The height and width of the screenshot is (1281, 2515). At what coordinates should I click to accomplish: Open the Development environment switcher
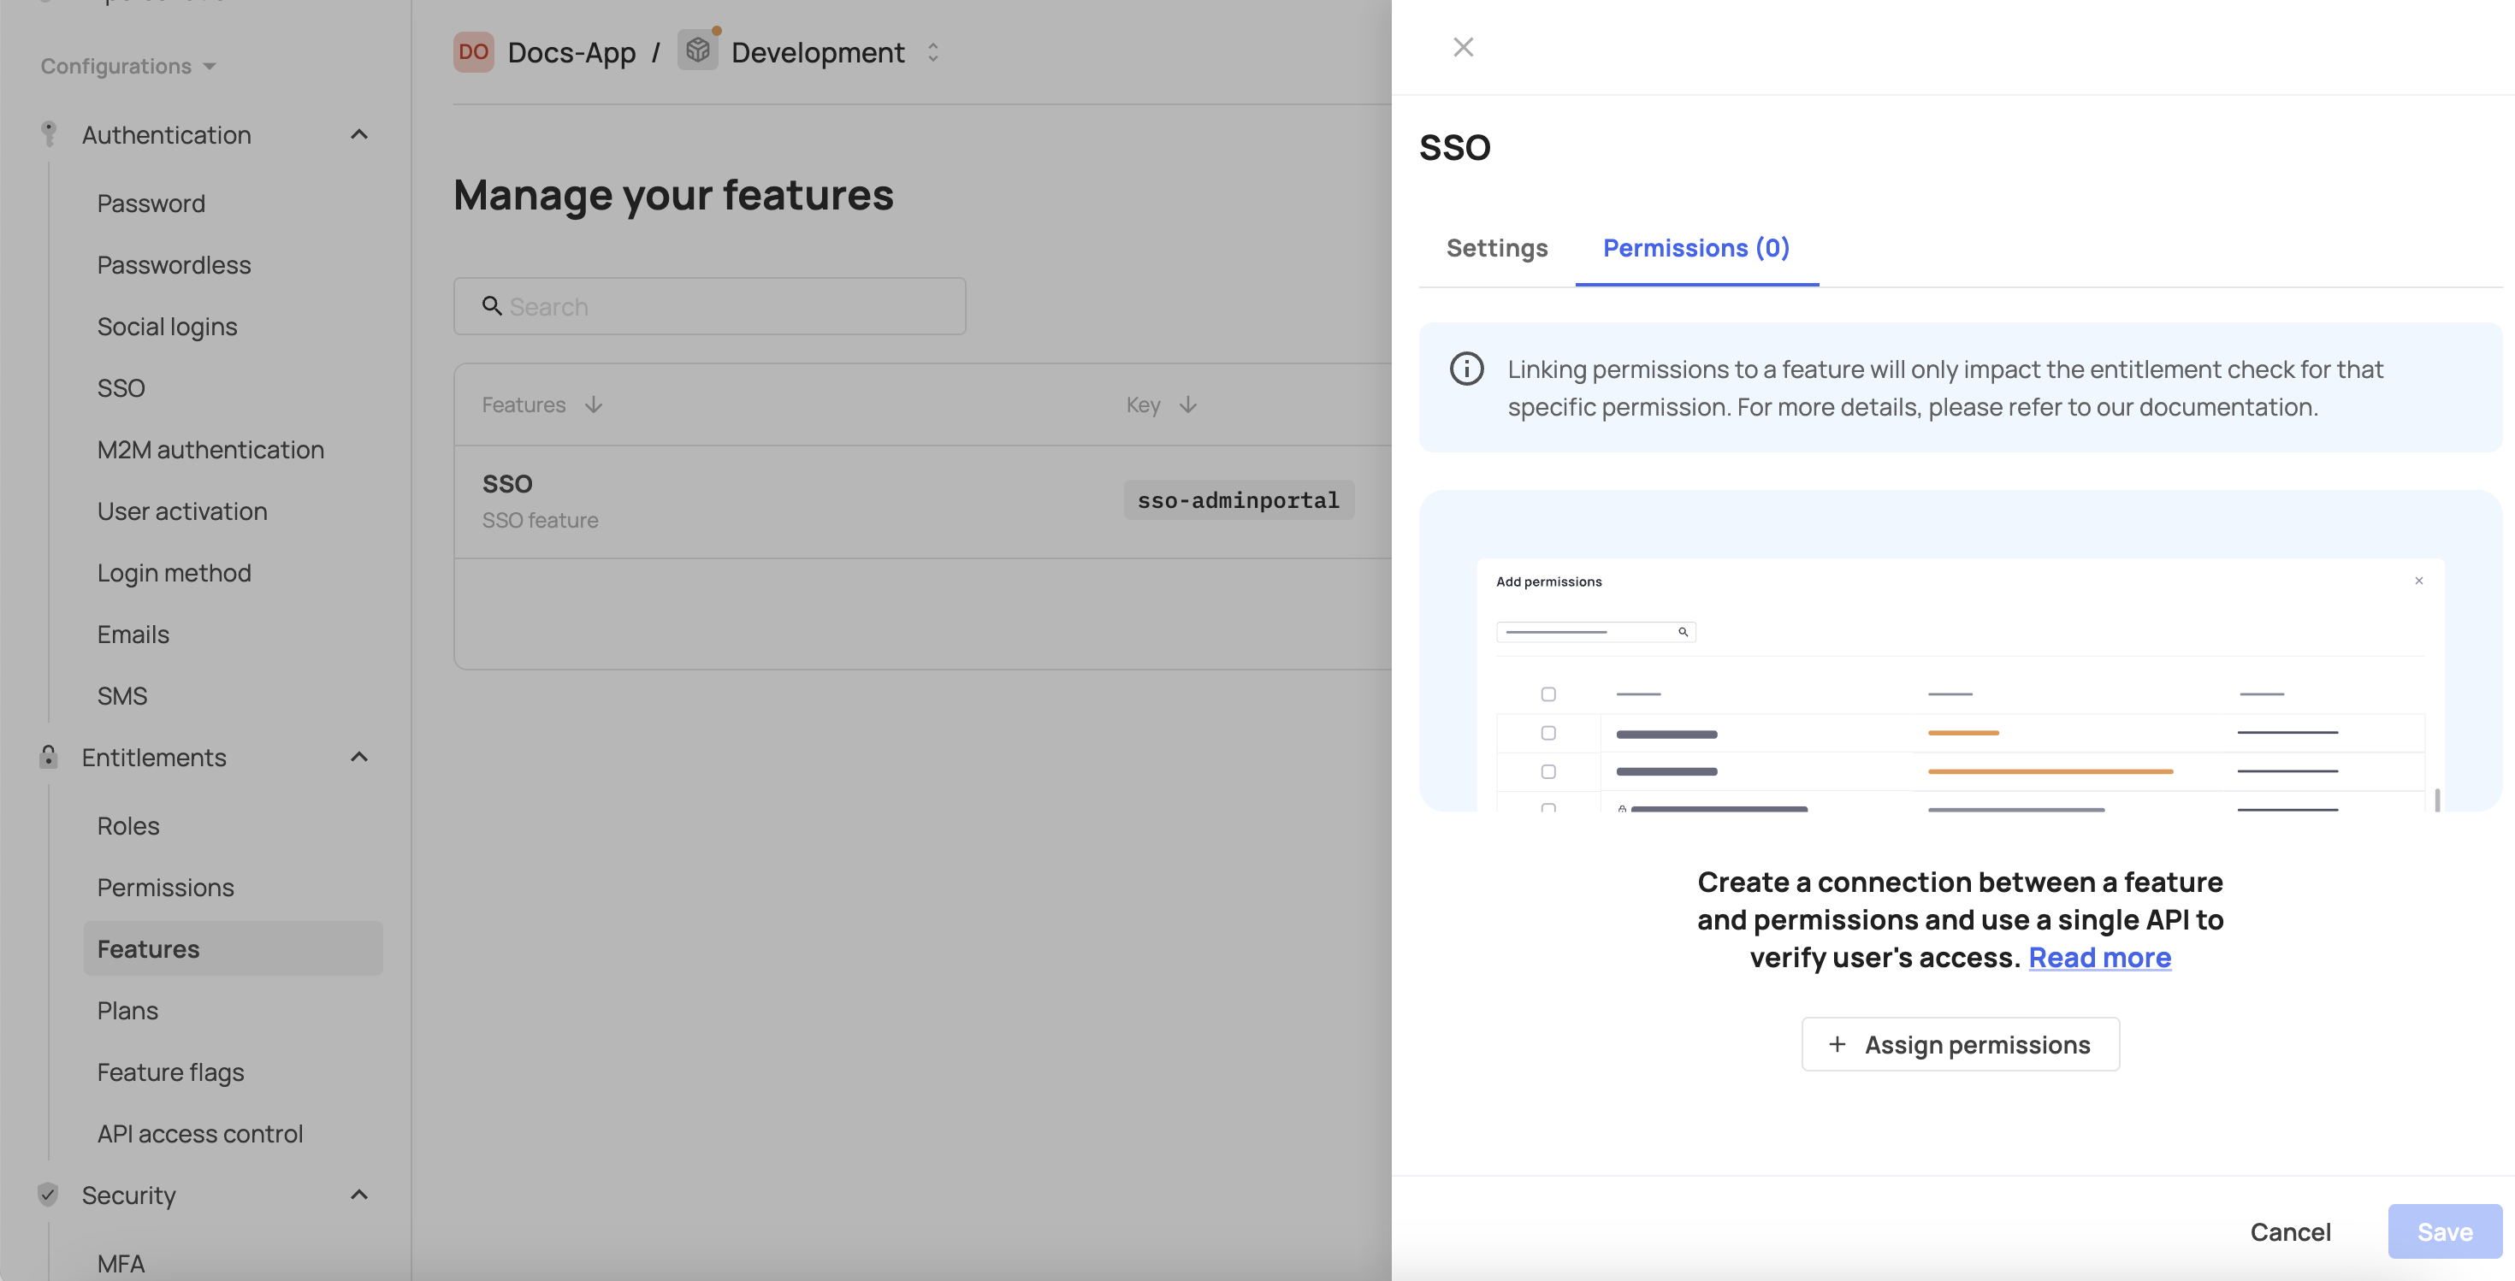(932, 51)
